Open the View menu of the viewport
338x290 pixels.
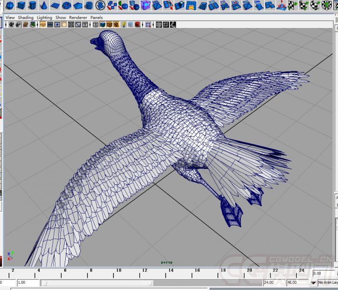(x=10, y=17)
